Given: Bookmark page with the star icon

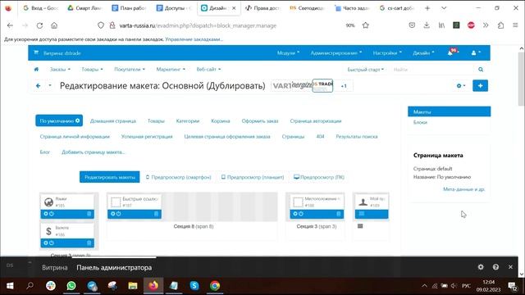Looking at the screenshot, I should [x=366, y=25].
